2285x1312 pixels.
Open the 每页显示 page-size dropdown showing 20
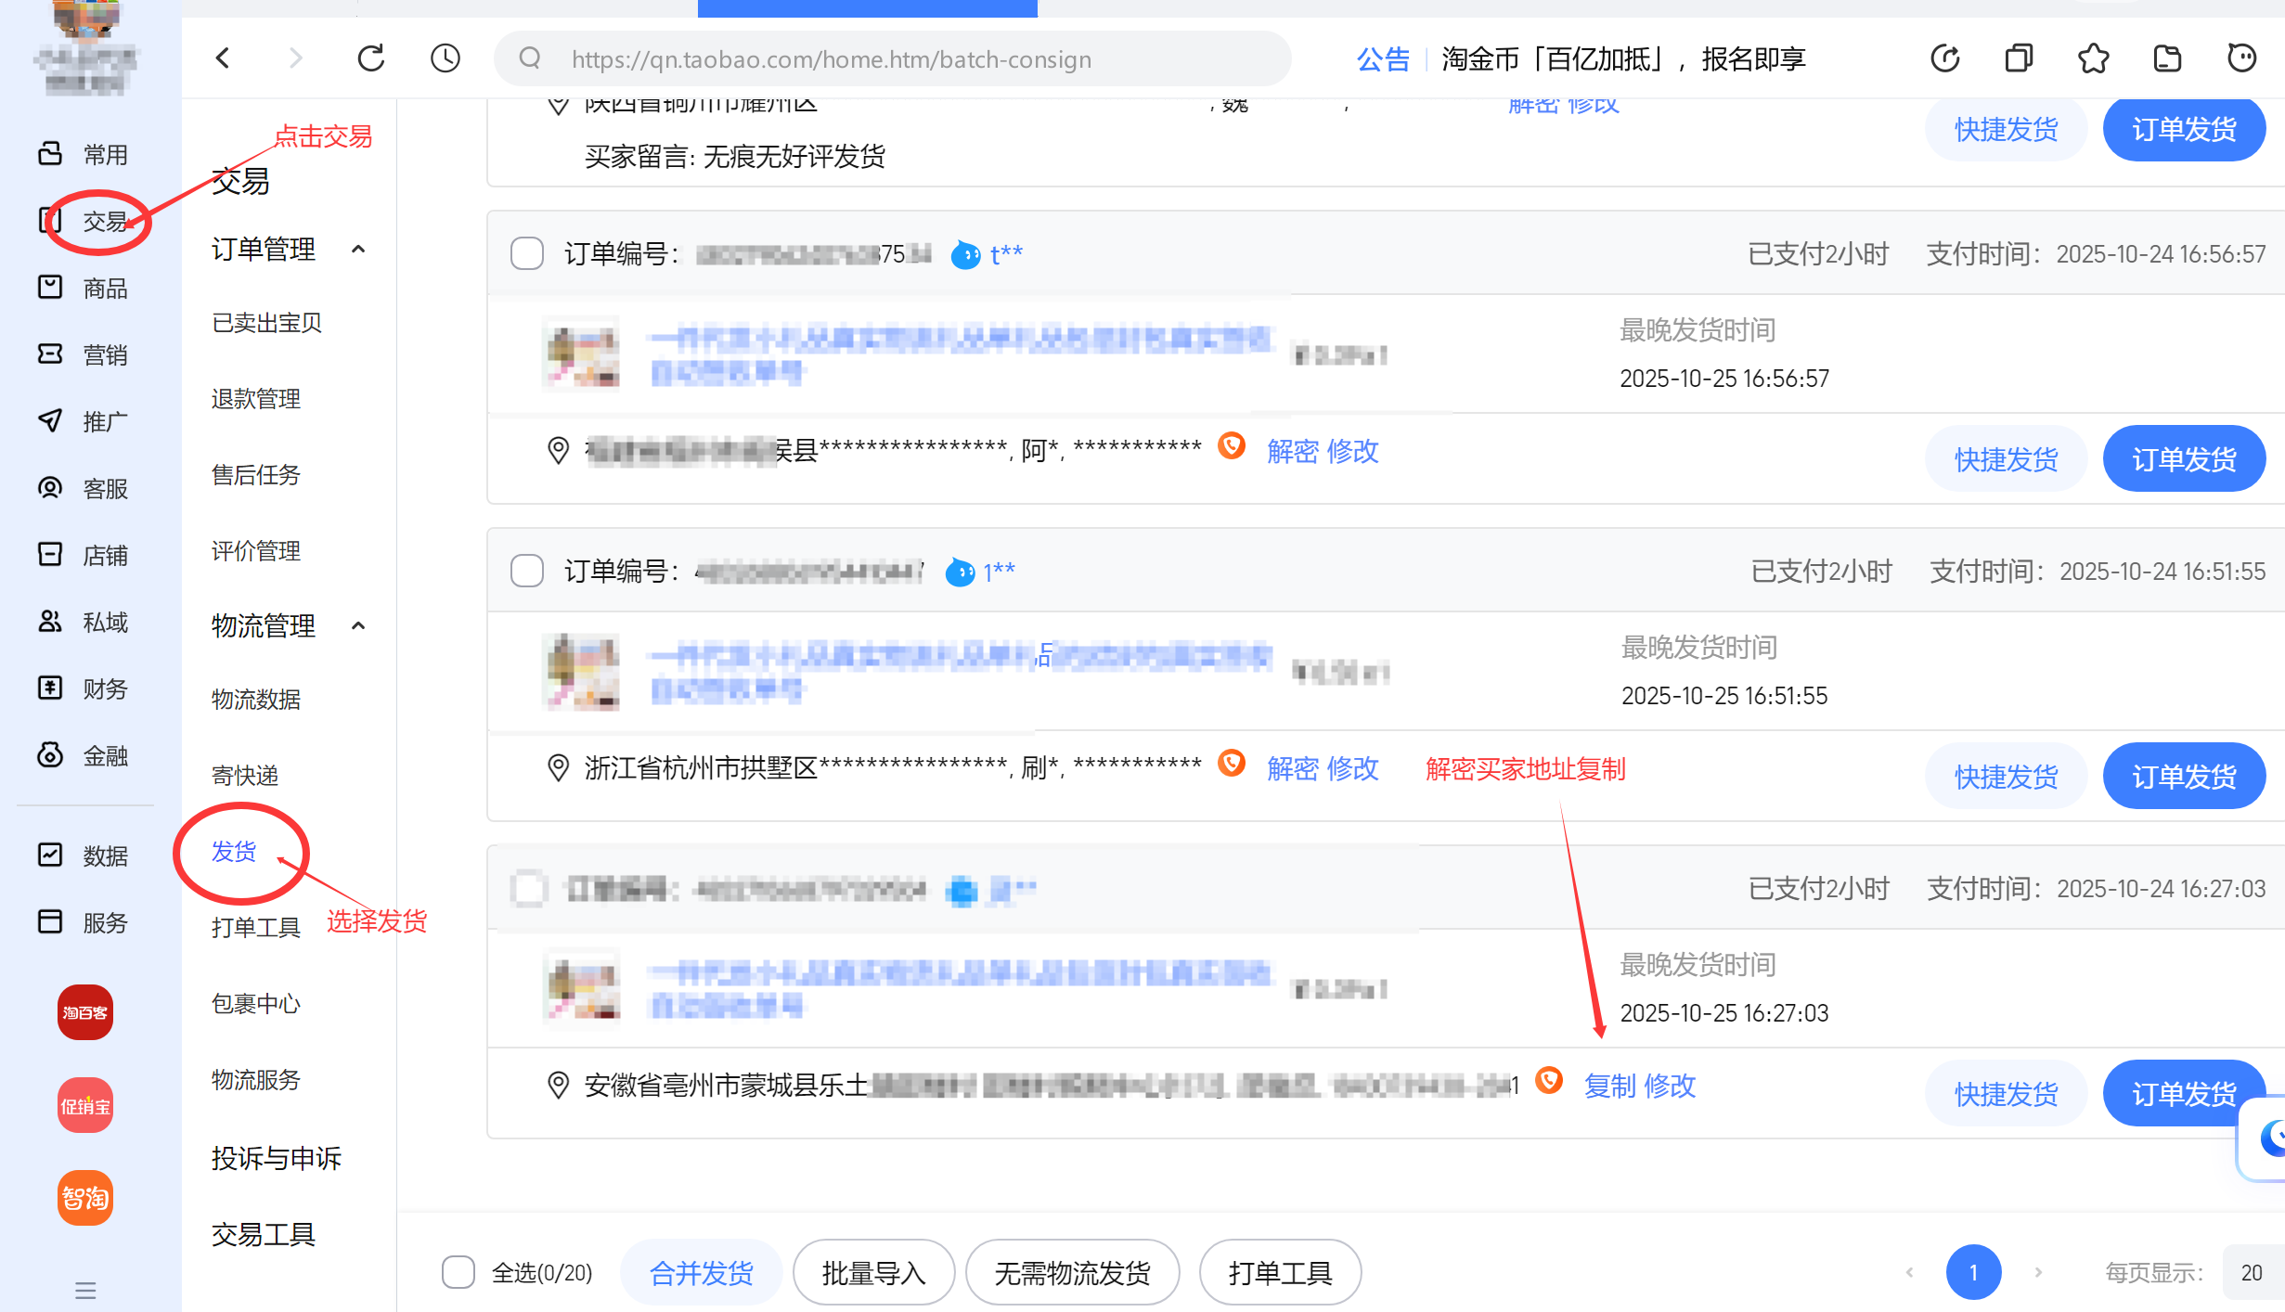(x=2252, y=1272)
